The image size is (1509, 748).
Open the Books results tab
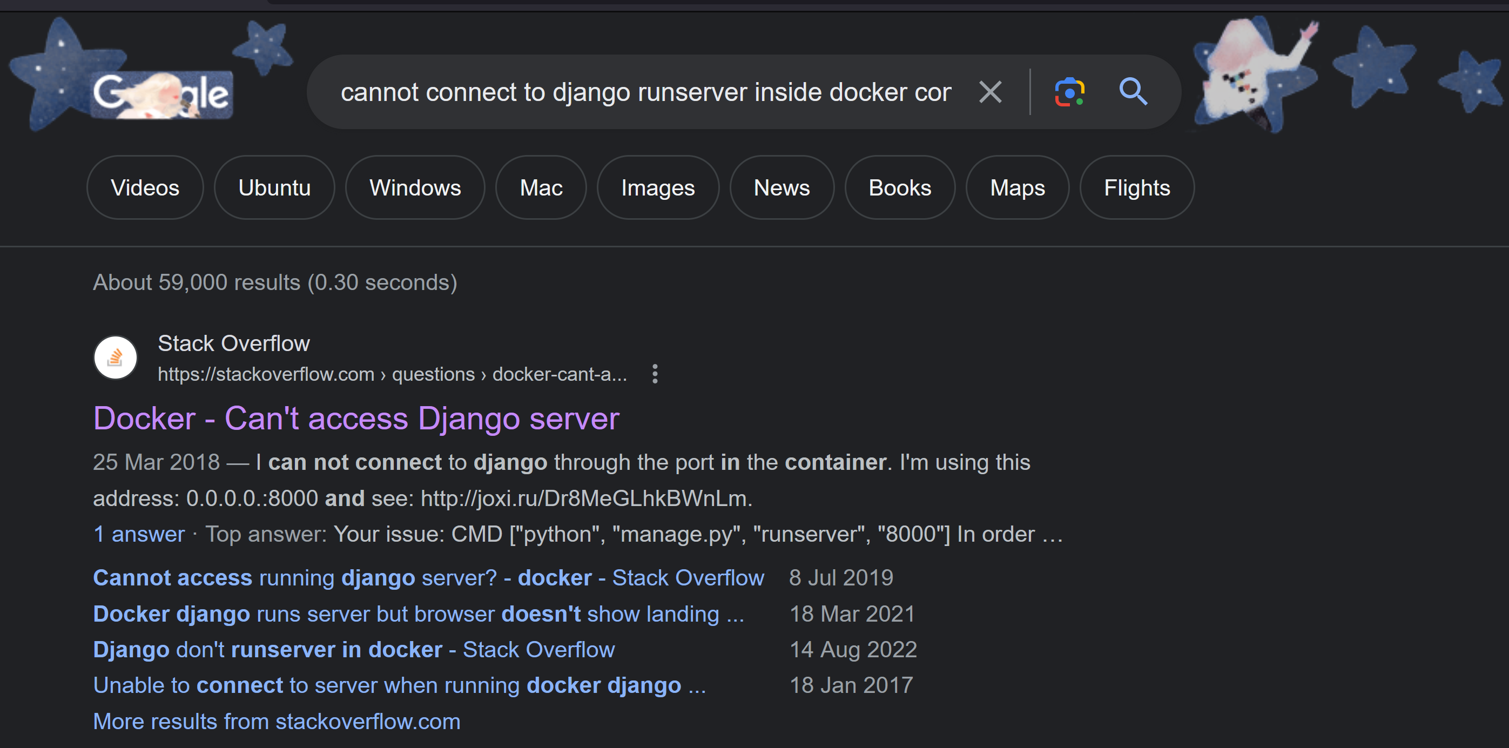899,187
